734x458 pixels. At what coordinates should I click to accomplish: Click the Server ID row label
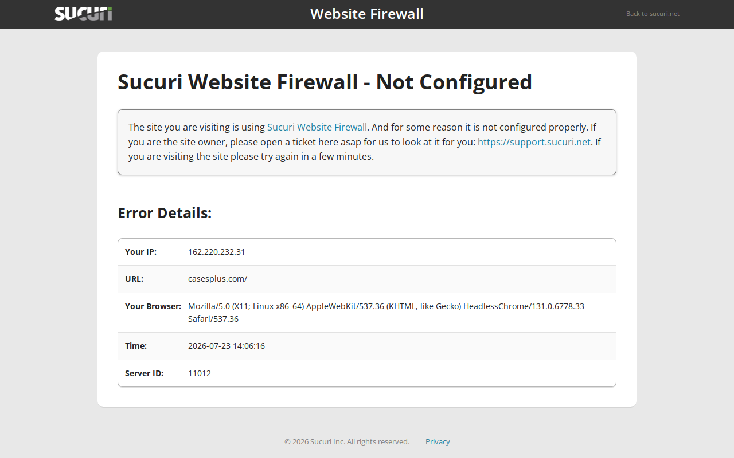click(144, 373)
